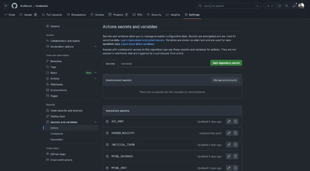Open the Wiki tab
310x171 pixels.
pos(137,15)
